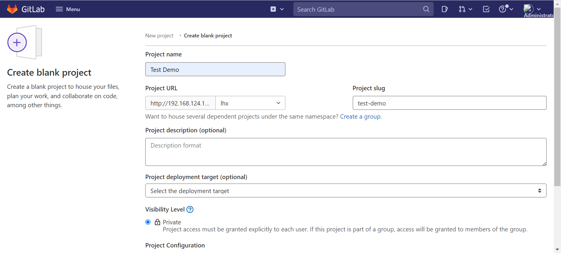Follow the Create a group link
Viewport: 561px width, 253px height.
(x=360, y=117)
